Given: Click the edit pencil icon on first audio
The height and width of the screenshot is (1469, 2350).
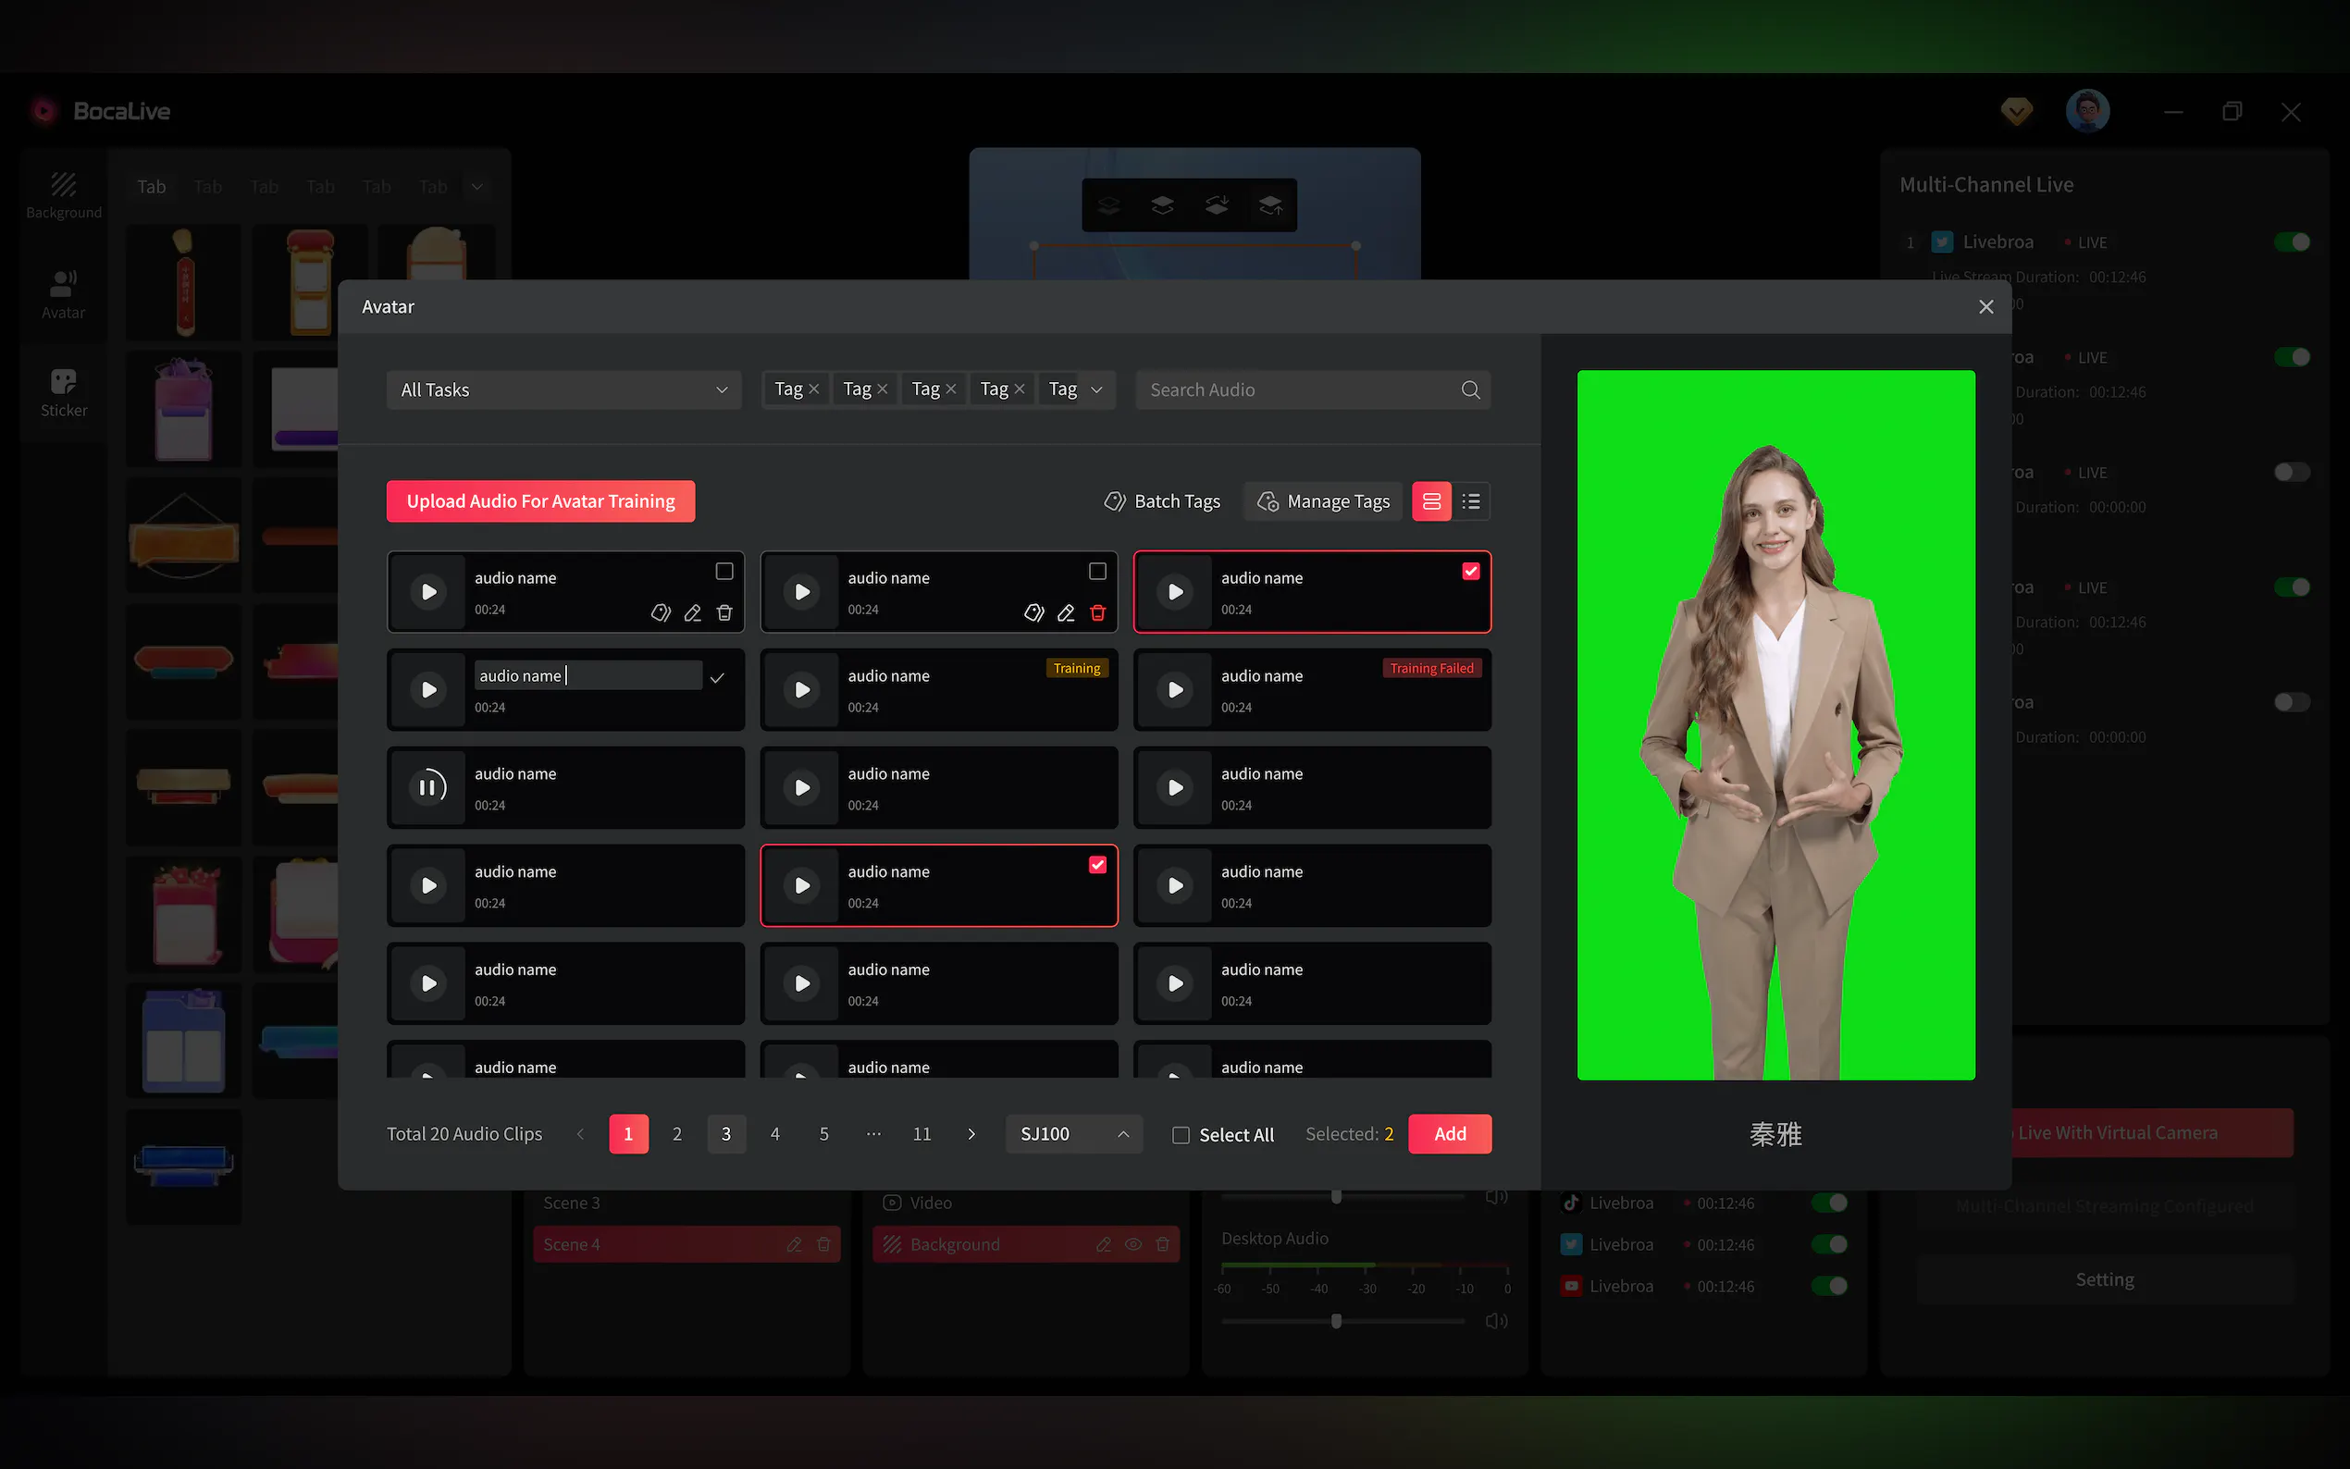Looking at the screenshot, I should [693, 613].
